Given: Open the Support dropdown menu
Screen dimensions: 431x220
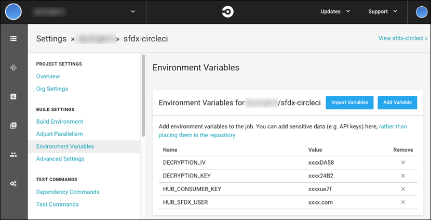Looking at the screenshot, I should click(x=383, y=11).
